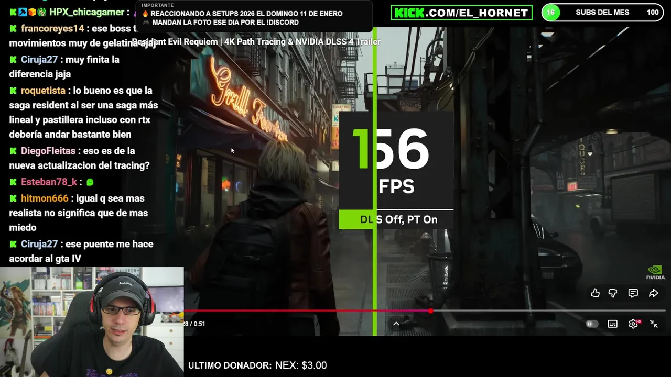This screenshot has height=377, width=671.
Task: Click the IMPORTANTE announcement about SETUPS 2026
Action: click(254, 16)
